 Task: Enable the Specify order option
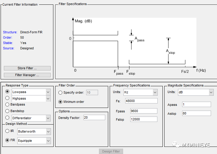click(61, 93)
